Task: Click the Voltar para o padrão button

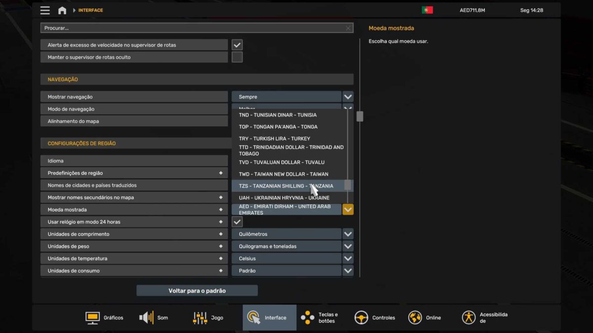Action: click(197, 291)
